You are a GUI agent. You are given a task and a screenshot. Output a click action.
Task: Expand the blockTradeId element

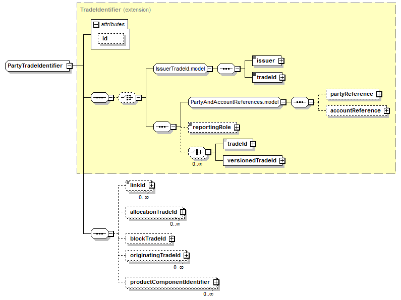click(172, 238)
